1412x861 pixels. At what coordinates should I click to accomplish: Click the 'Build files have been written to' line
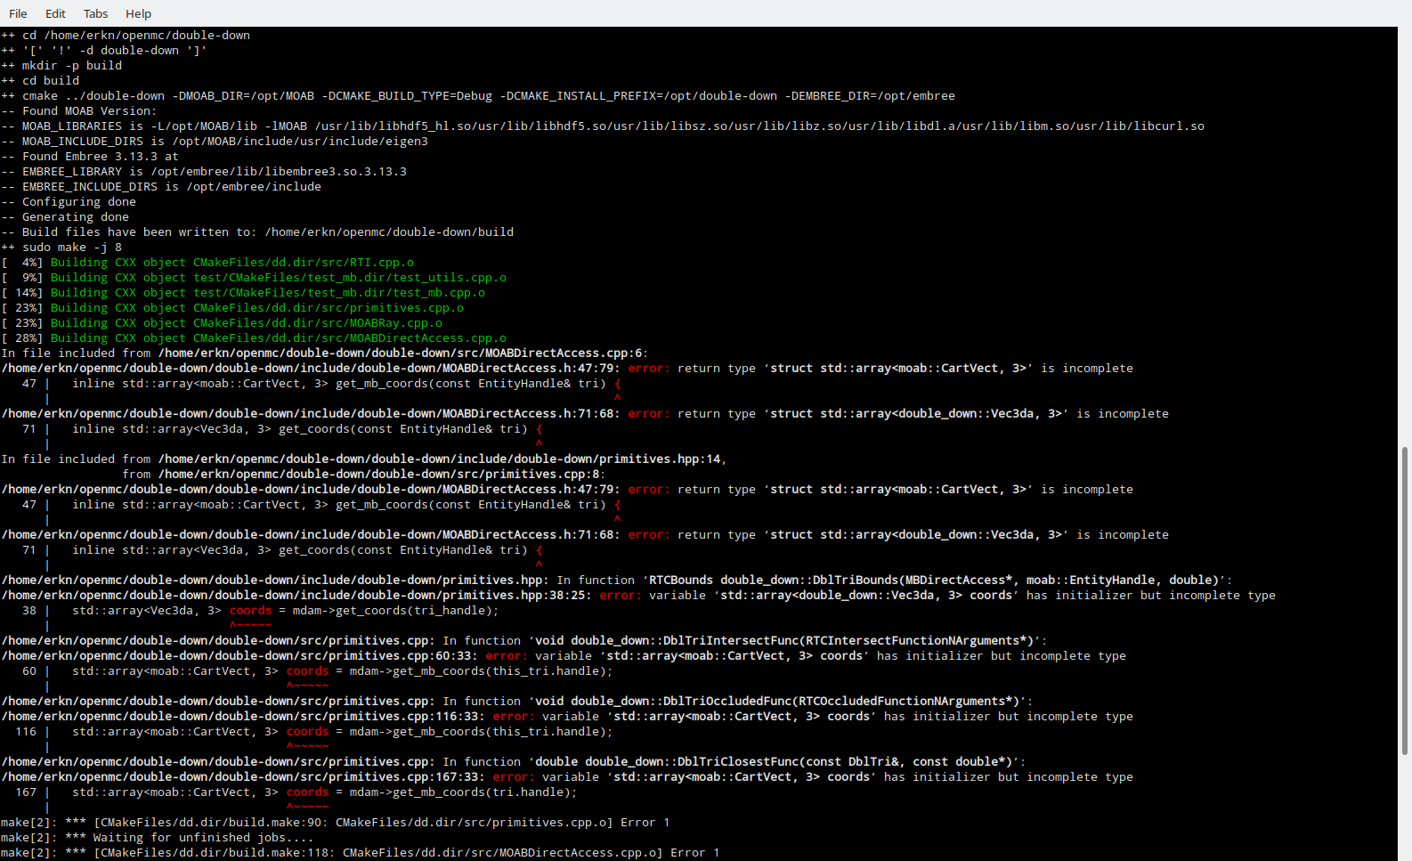(x=257, y=232)
